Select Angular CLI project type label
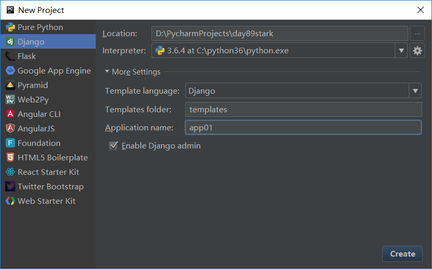 [x=39, y=114]
